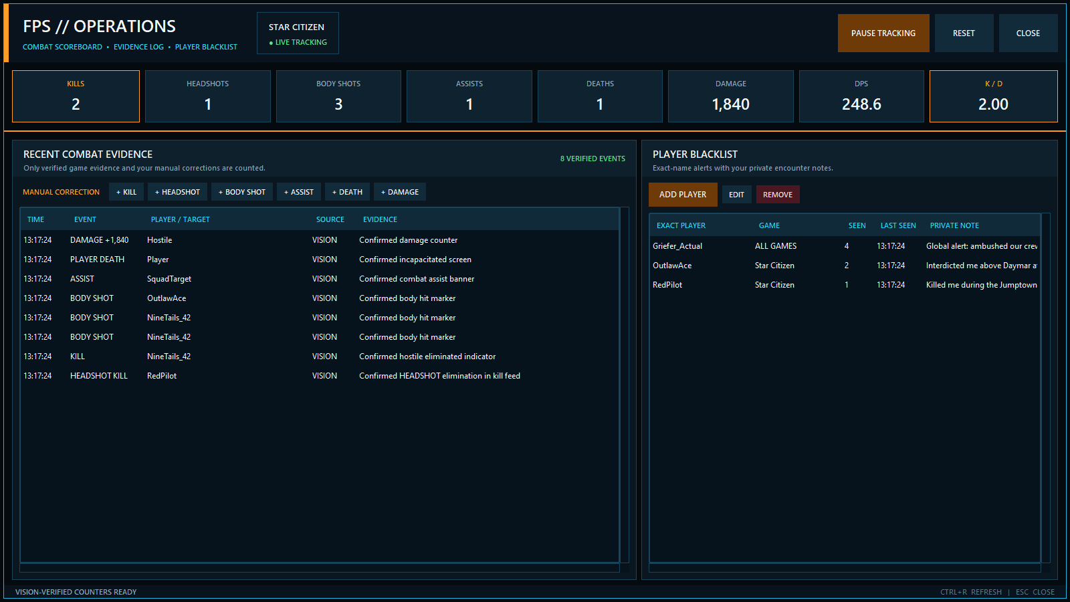Add a manual Damage correction

click(400, 192)
